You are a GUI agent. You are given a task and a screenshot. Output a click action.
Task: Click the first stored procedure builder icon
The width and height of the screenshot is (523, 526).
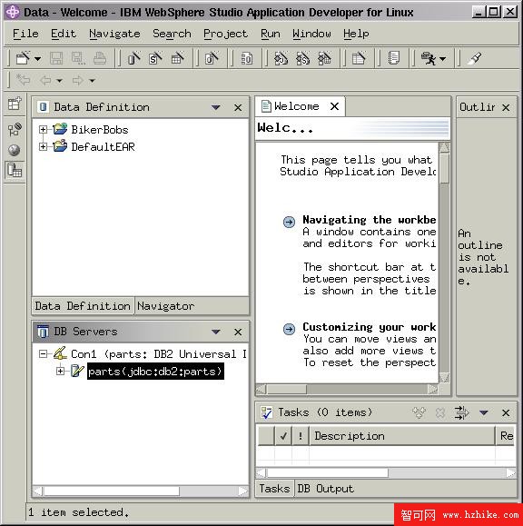(x=281, y=58)
